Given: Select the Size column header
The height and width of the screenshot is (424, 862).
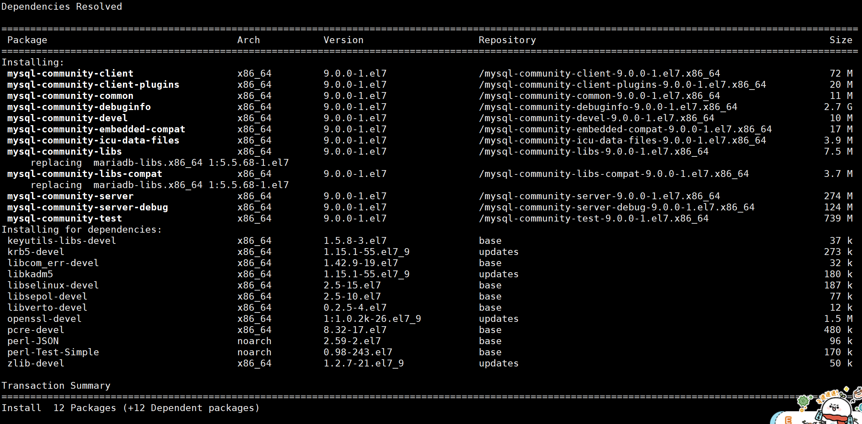Looking at the screenshot, I should point(841,40).
